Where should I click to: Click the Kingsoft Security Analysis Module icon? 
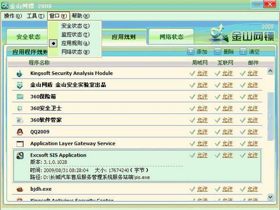(19, 73)
